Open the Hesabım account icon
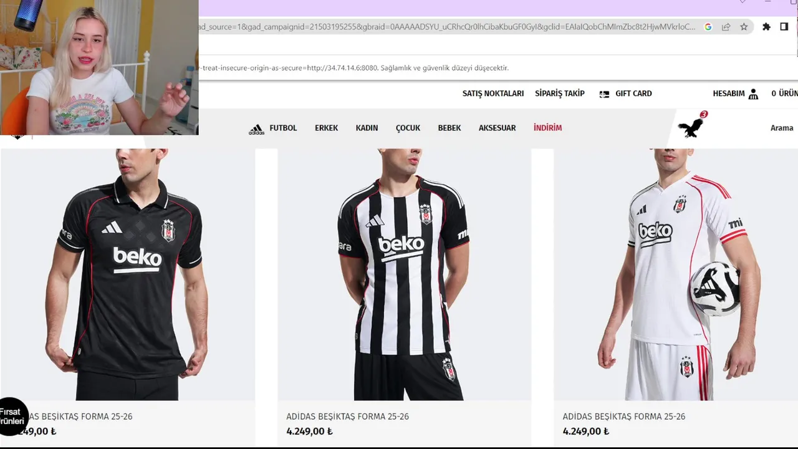The height and width of the screenshot is (449, 798). tap(753, 94)
